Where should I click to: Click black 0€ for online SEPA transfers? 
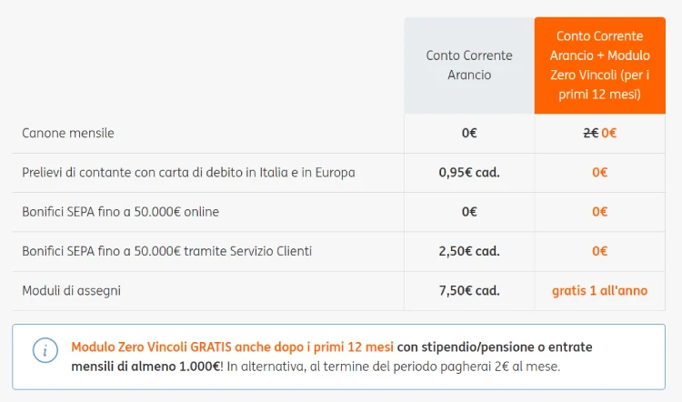[x=469, y=212]
